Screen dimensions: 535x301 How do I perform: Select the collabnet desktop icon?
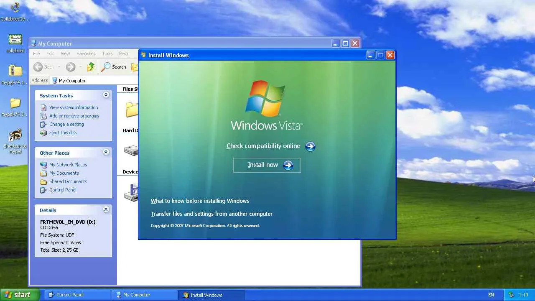pos(15,43)
